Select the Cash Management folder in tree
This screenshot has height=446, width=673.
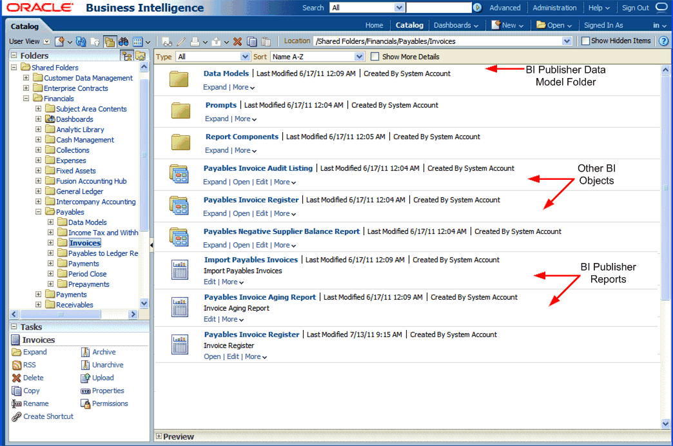(85, 139)
